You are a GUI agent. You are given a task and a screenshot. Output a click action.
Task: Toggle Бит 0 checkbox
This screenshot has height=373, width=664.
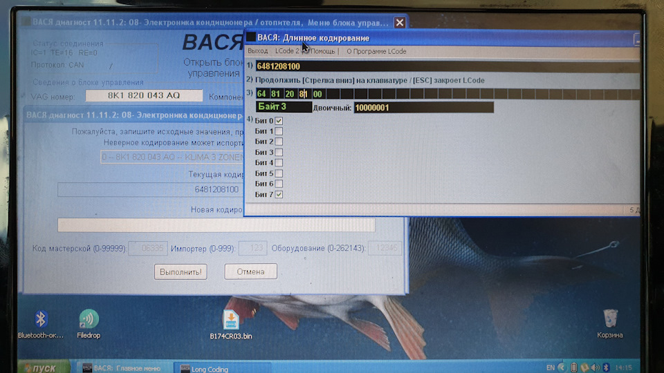(279, 121)
